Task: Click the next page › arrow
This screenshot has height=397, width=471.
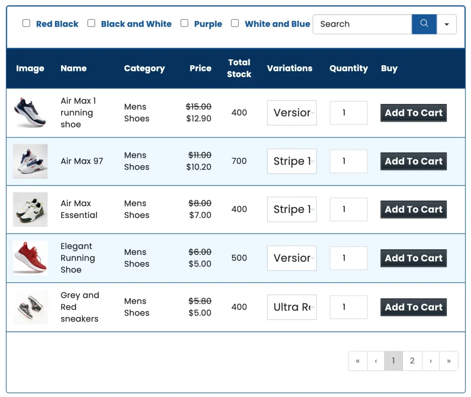Action: pyautogui.click(x=431, y=361)
